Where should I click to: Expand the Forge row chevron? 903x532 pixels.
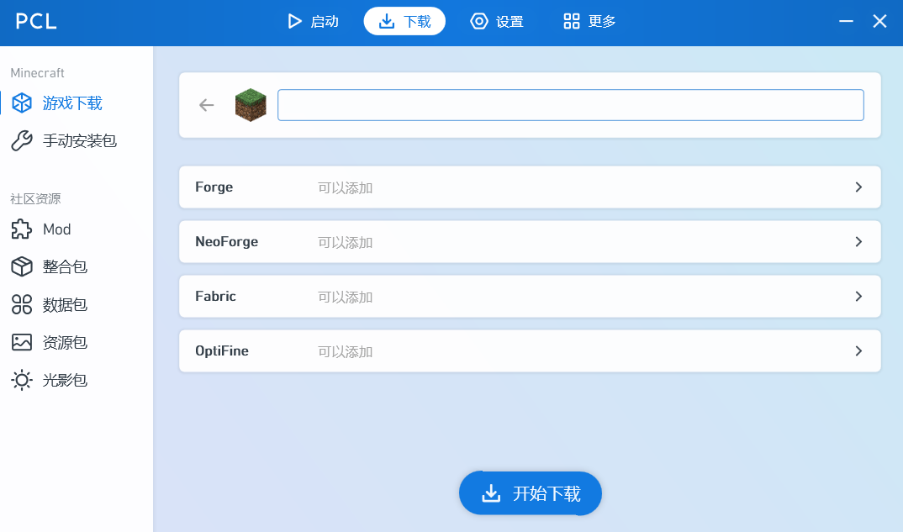click(x=858, y=187)
